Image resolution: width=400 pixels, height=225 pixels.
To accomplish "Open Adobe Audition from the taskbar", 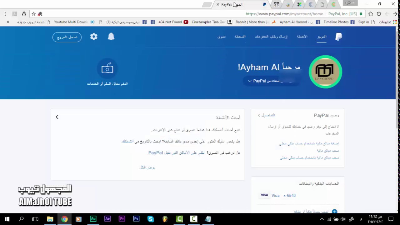I will point(93,219).
